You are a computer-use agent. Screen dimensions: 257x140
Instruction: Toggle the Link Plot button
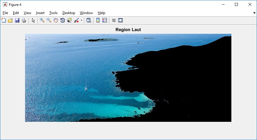tap(88, 20)
